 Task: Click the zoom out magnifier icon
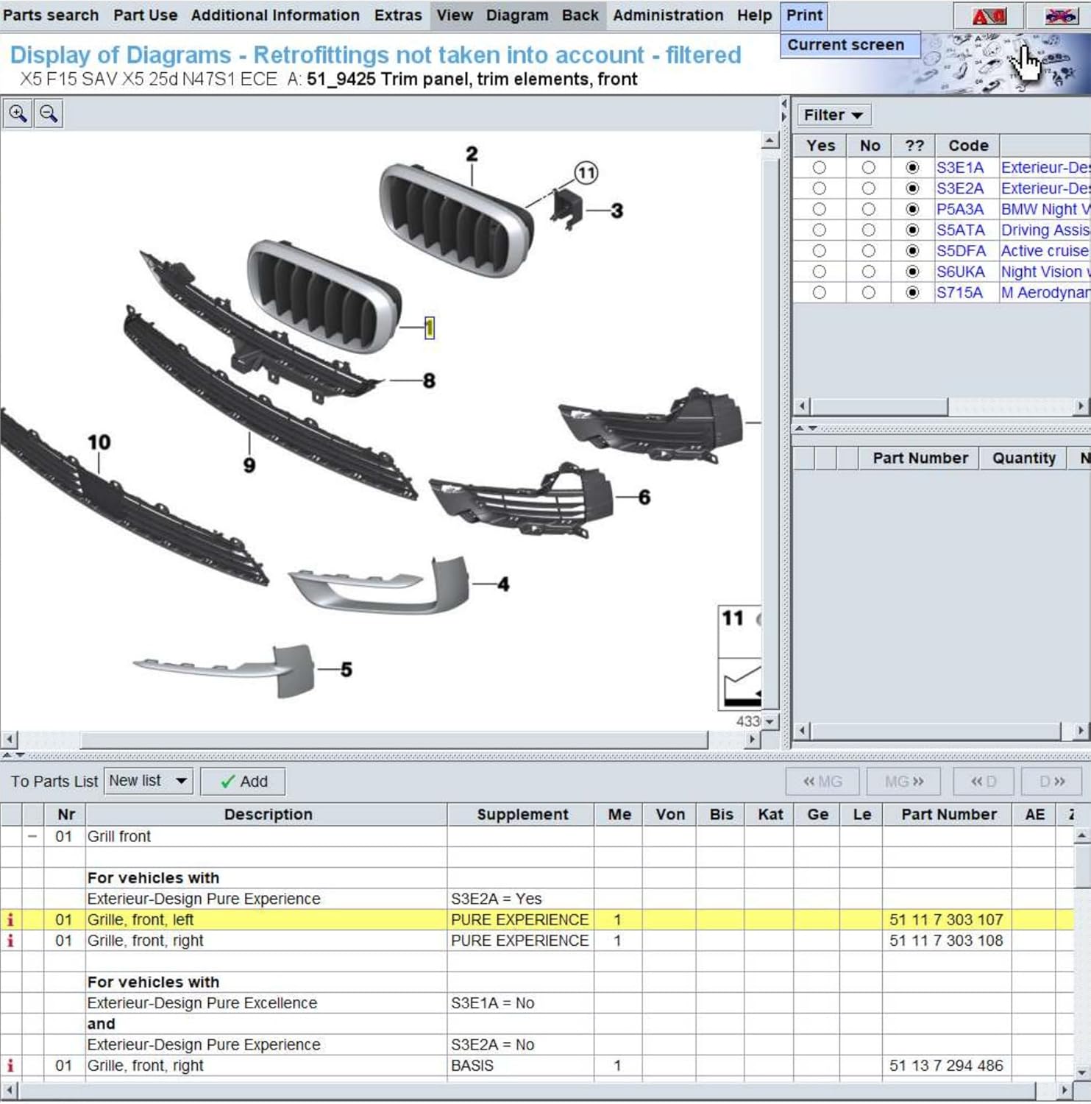[x=49, y=114]
